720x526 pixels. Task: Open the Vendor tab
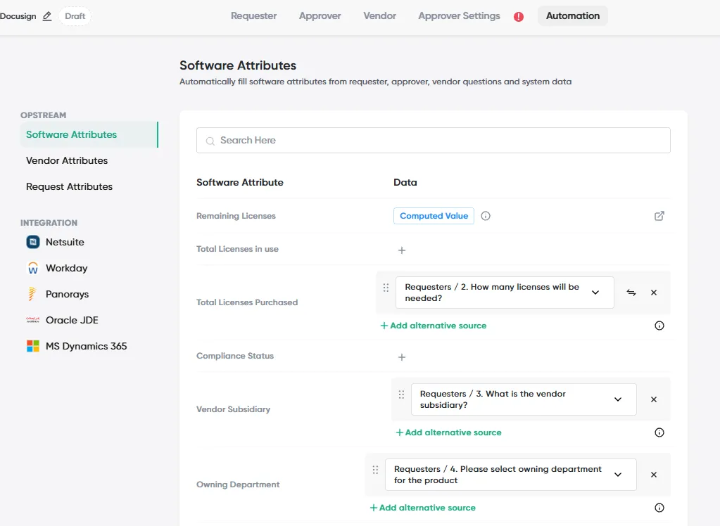pos(379,16)
